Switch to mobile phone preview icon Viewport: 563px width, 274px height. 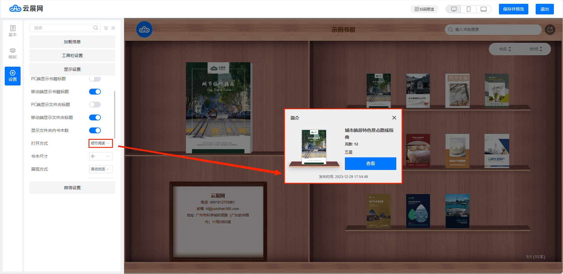coord(469,9)
